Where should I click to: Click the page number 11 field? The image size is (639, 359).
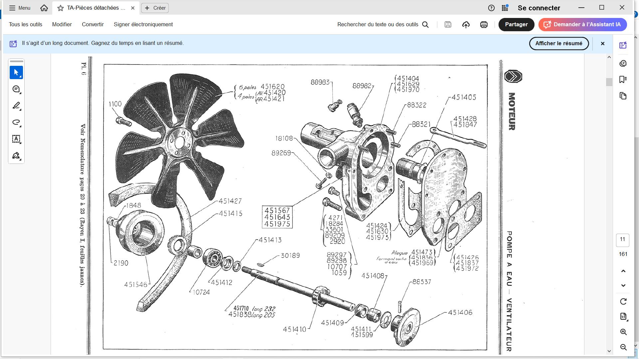(622, 240)
